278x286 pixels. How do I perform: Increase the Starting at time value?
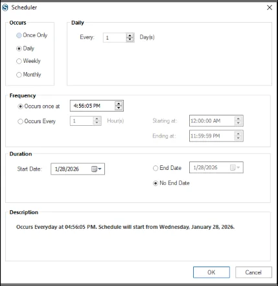(x=238, y=119)
